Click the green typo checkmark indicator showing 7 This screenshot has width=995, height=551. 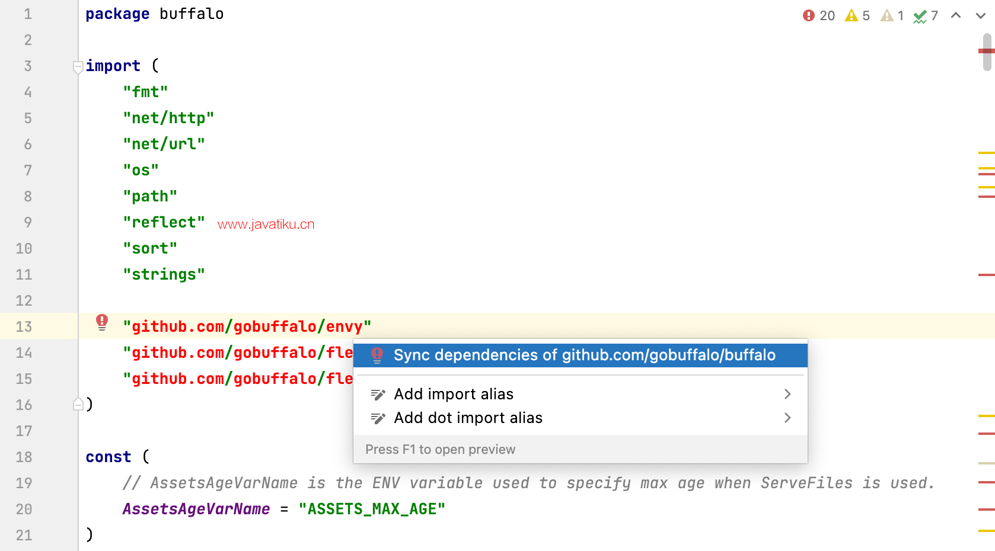click(x=926, y=15)
